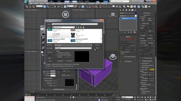181x101 pixels.
Task: Toggle Smooth Result checkbox
Action: pyautogui.click(x=141, y=63)
